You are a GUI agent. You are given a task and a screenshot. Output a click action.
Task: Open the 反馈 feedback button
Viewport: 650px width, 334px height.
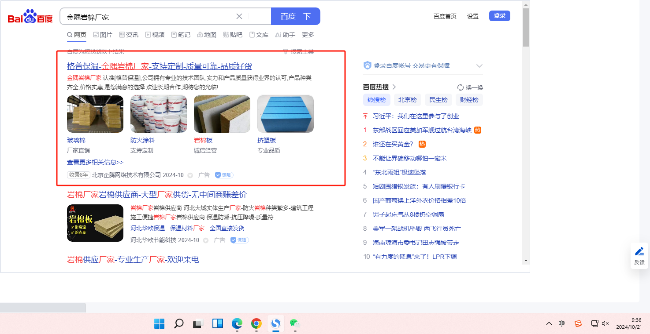(639, 256)
